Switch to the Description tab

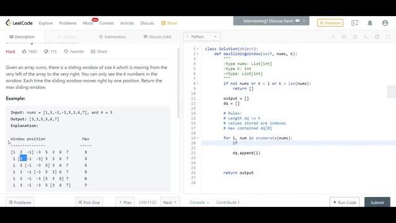(22, 37)
